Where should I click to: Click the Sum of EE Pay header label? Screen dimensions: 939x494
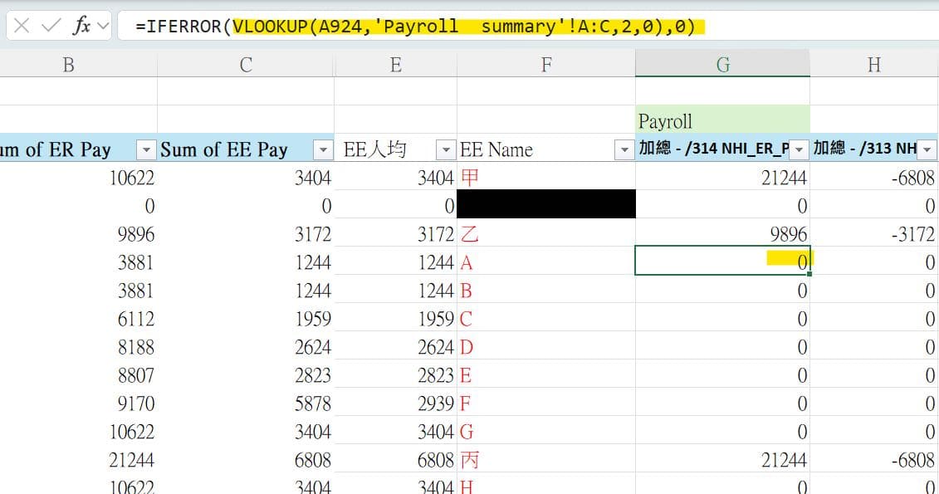224,149
